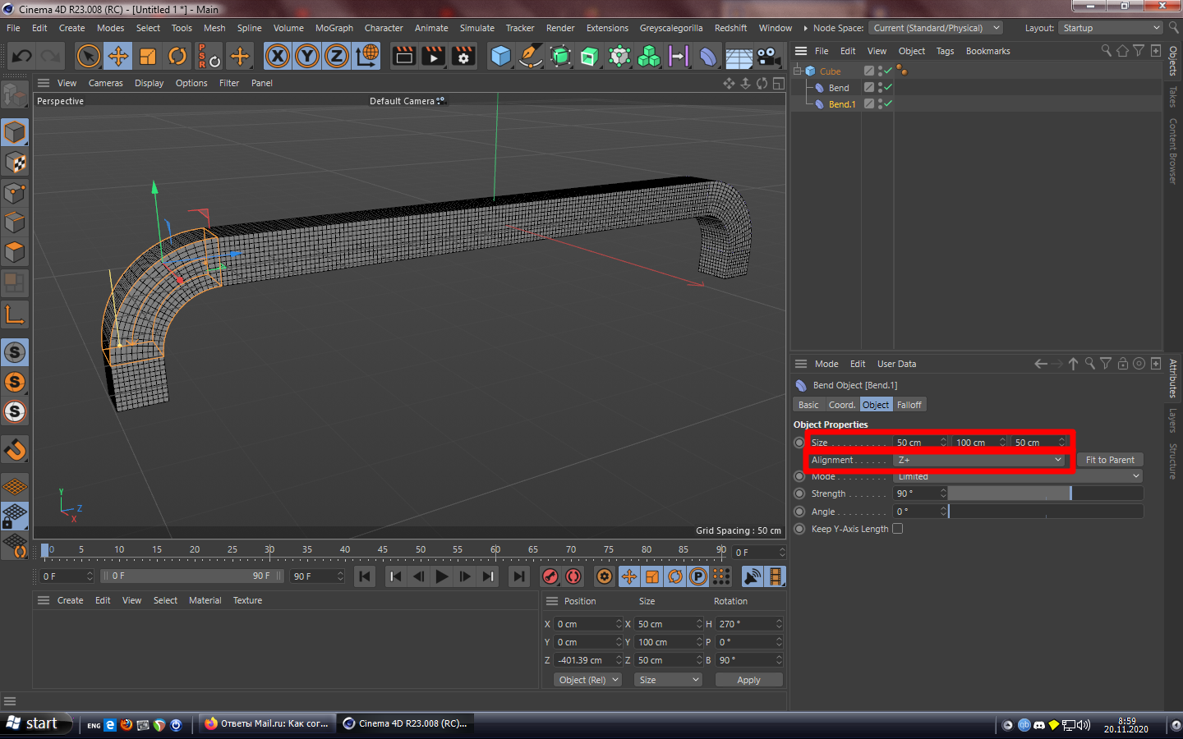Select Bend.1 in Object Manager
This screenshot has height=739, width=1183.
pyautogui.click(x=842, y=104)
